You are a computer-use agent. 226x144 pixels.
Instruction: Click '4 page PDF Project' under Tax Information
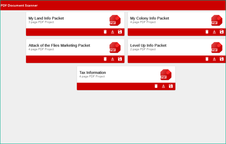[x=92, y=77]
